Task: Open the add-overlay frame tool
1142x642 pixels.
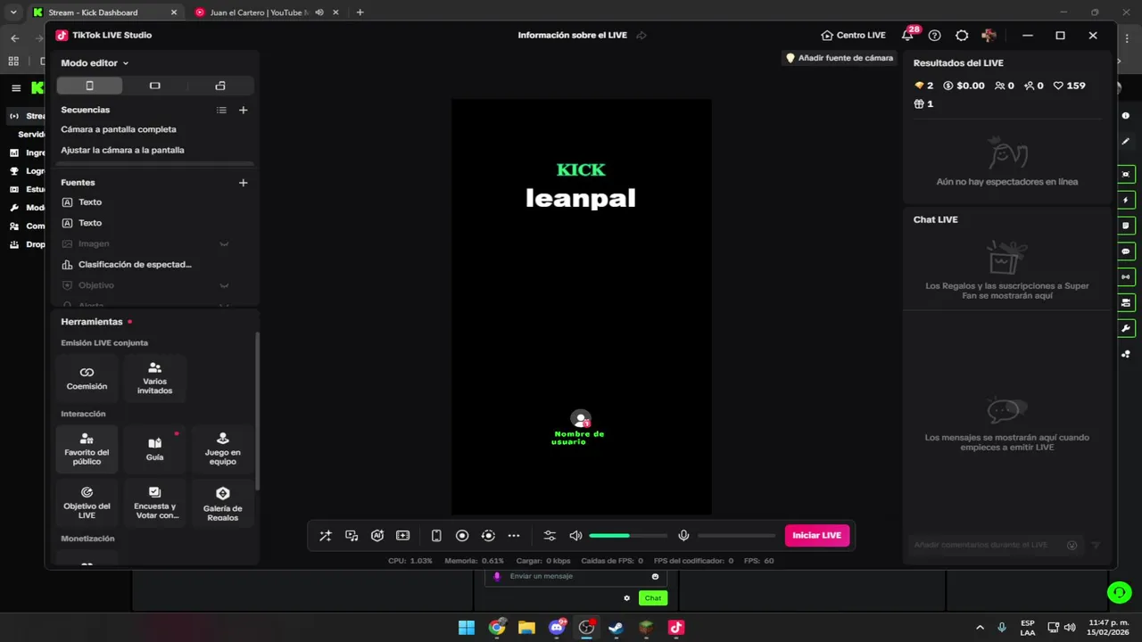Action: click(403, 536)
